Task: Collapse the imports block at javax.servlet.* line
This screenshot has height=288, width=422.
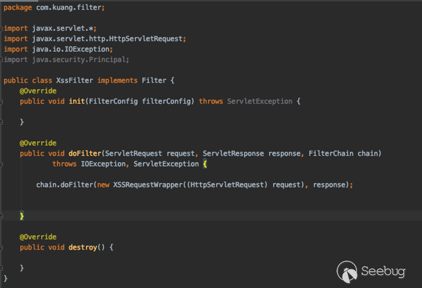Action: [2, 28]
